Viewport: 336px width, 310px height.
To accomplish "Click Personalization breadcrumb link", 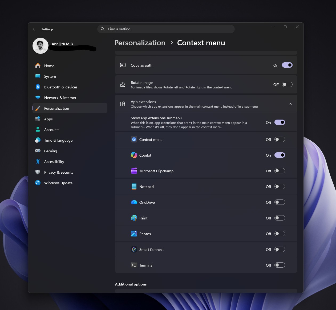I will (140, 43).
